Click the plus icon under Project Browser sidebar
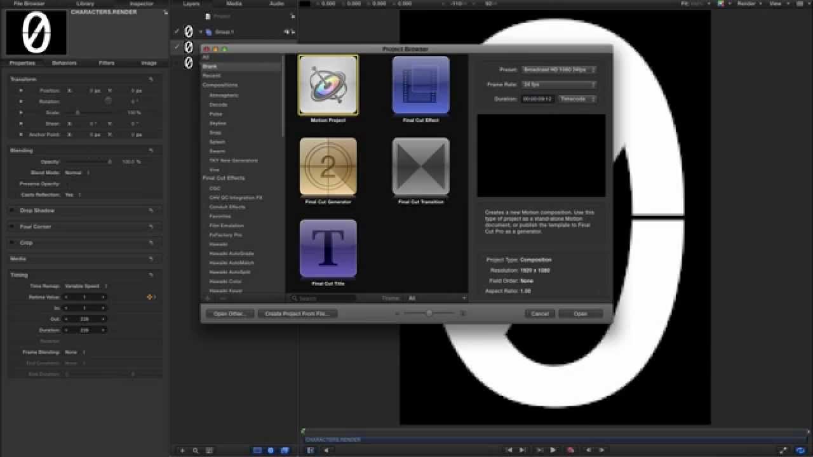813x457 pixels. click(x=207, y=298)
